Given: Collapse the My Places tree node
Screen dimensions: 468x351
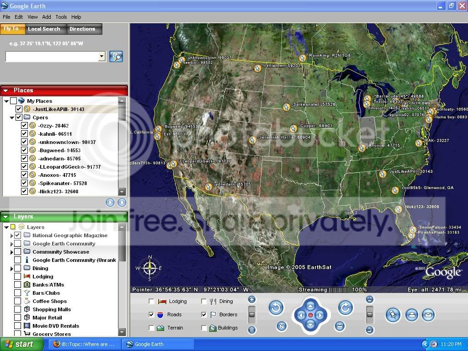Looking at the screenshot, I should pyautogui.click(x=6, y=101).
